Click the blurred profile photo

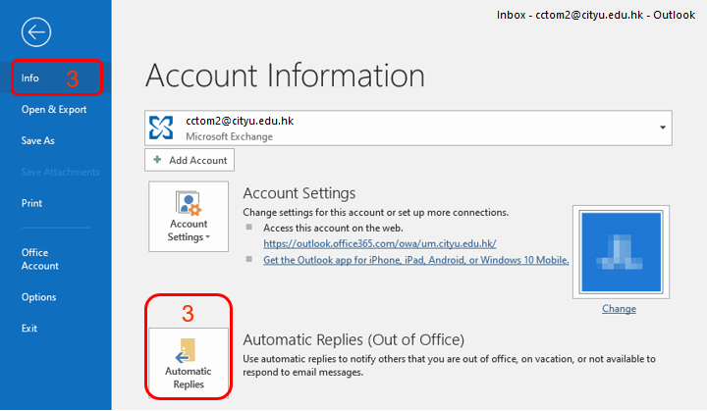pos(619,250)
